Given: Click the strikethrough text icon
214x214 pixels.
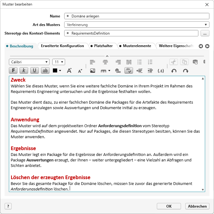Looking at the screenshot, I should pos(45,70).
